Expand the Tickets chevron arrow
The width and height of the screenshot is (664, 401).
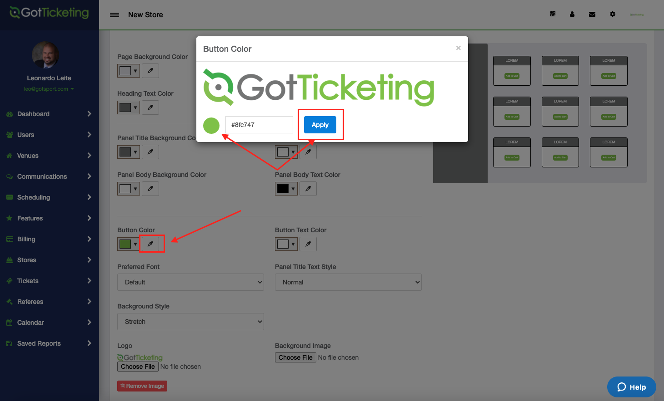89,281
